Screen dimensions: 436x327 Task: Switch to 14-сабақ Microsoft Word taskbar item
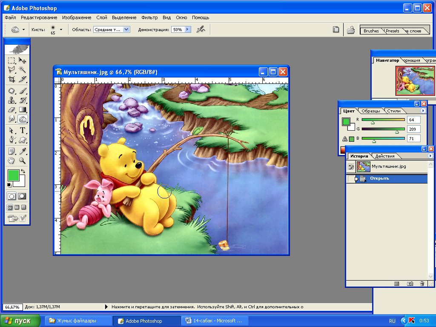coord(215,321)
